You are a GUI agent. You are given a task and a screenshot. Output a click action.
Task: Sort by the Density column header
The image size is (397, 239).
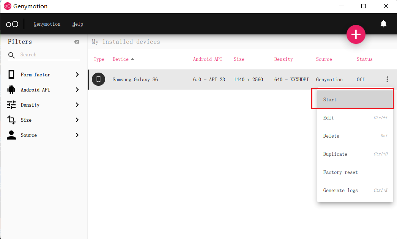click(x=284, y=59)
